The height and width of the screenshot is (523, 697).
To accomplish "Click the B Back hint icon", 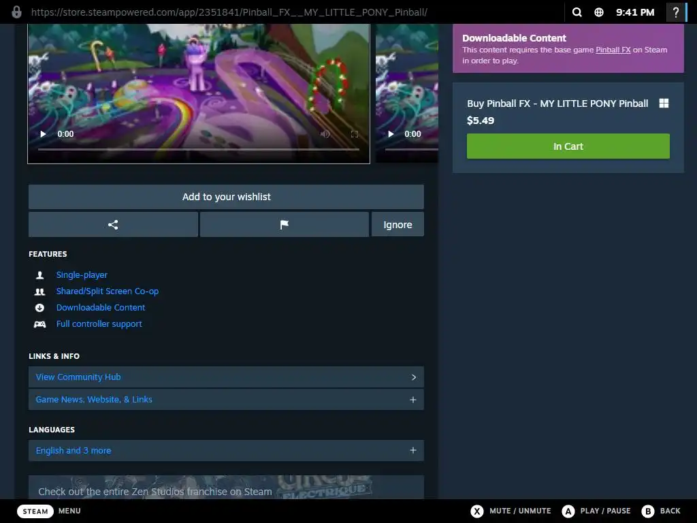I will pyautogui.click(x=648, y=511).
